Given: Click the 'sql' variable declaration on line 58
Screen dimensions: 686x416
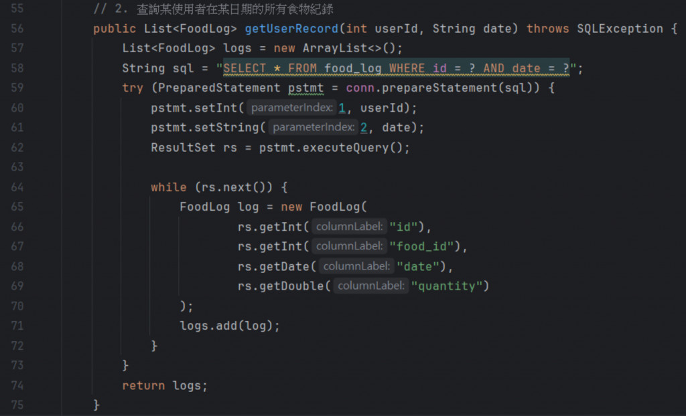Looking at the screenshot, I should point(183,69).
